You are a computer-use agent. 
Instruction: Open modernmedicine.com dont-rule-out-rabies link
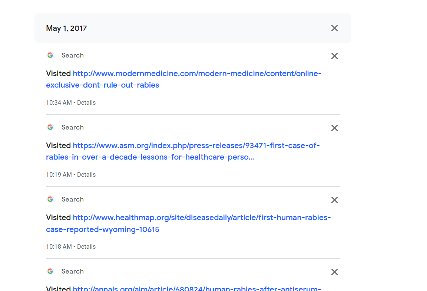pos(184,79)
